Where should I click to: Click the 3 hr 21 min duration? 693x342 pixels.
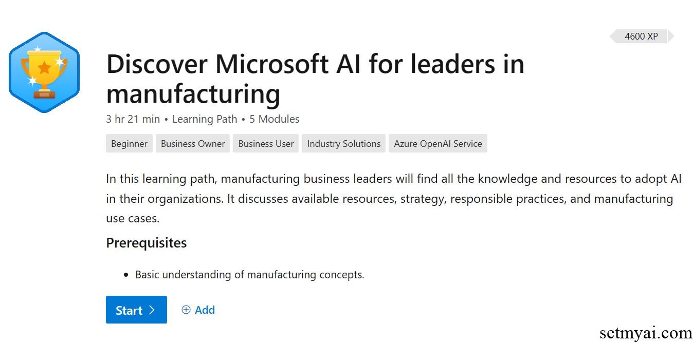tap(133, 119)
